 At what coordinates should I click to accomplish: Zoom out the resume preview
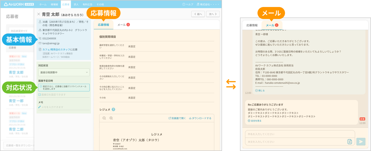coord(104,118)
